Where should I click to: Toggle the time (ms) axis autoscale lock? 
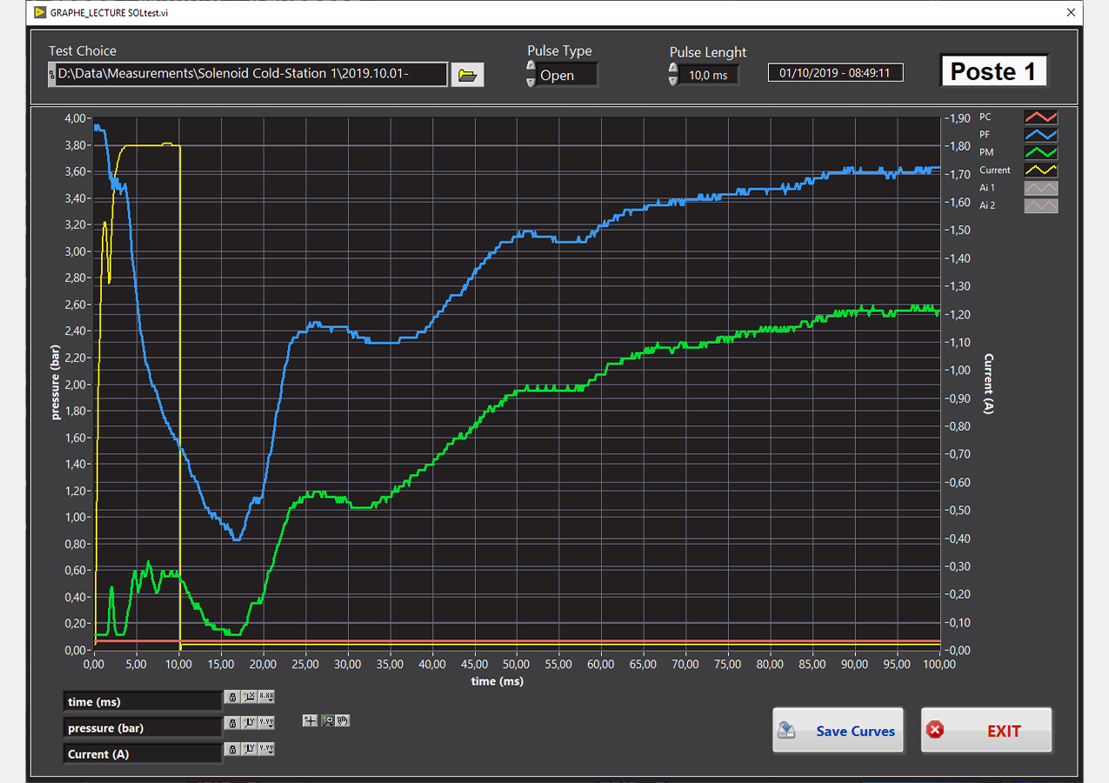[x=232, y=696]
